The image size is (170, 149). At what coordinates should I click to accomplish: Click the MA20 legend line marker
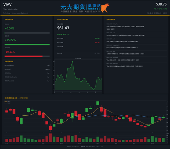(6, 103)
